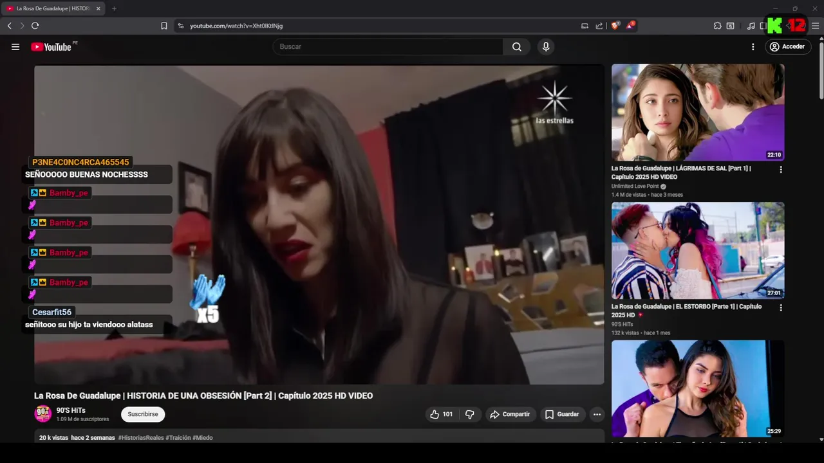
Task: Open the 25:29 recommended video thumbnail
Action: 698,389
